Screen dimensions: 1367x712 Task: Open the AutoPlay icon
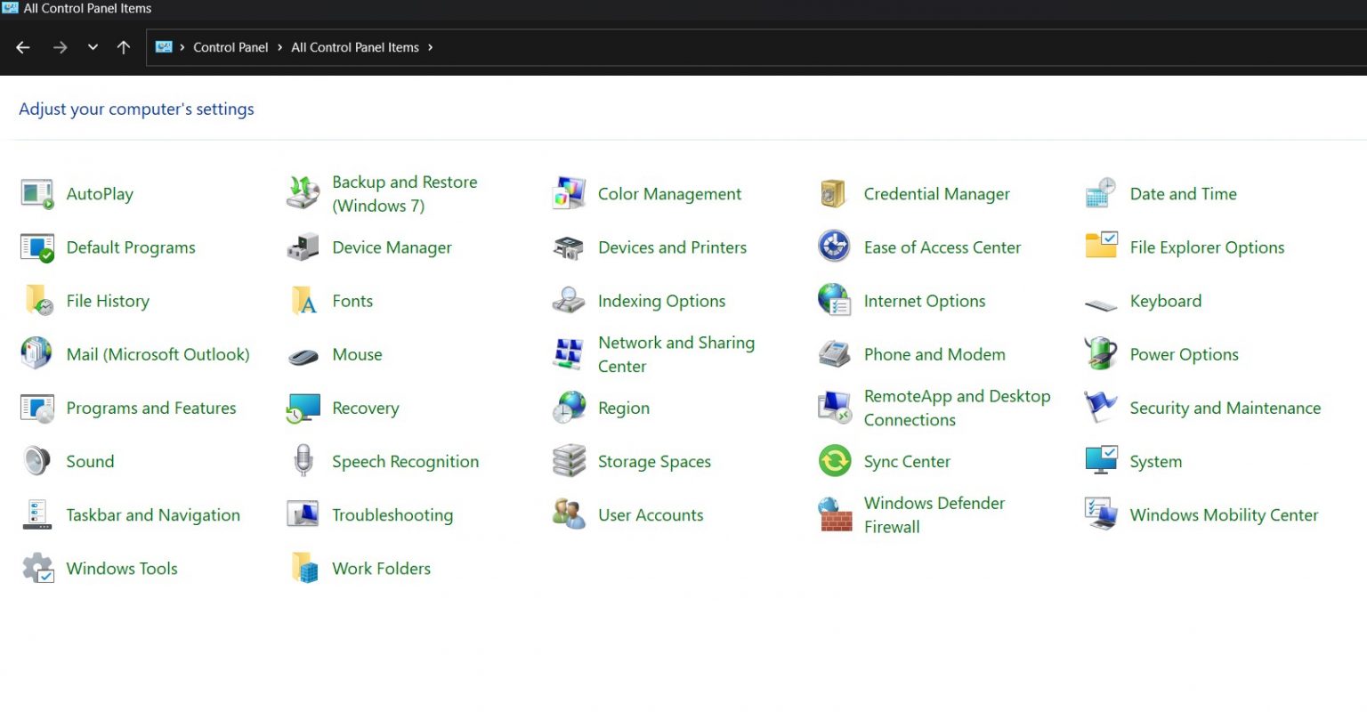point(36,194)
